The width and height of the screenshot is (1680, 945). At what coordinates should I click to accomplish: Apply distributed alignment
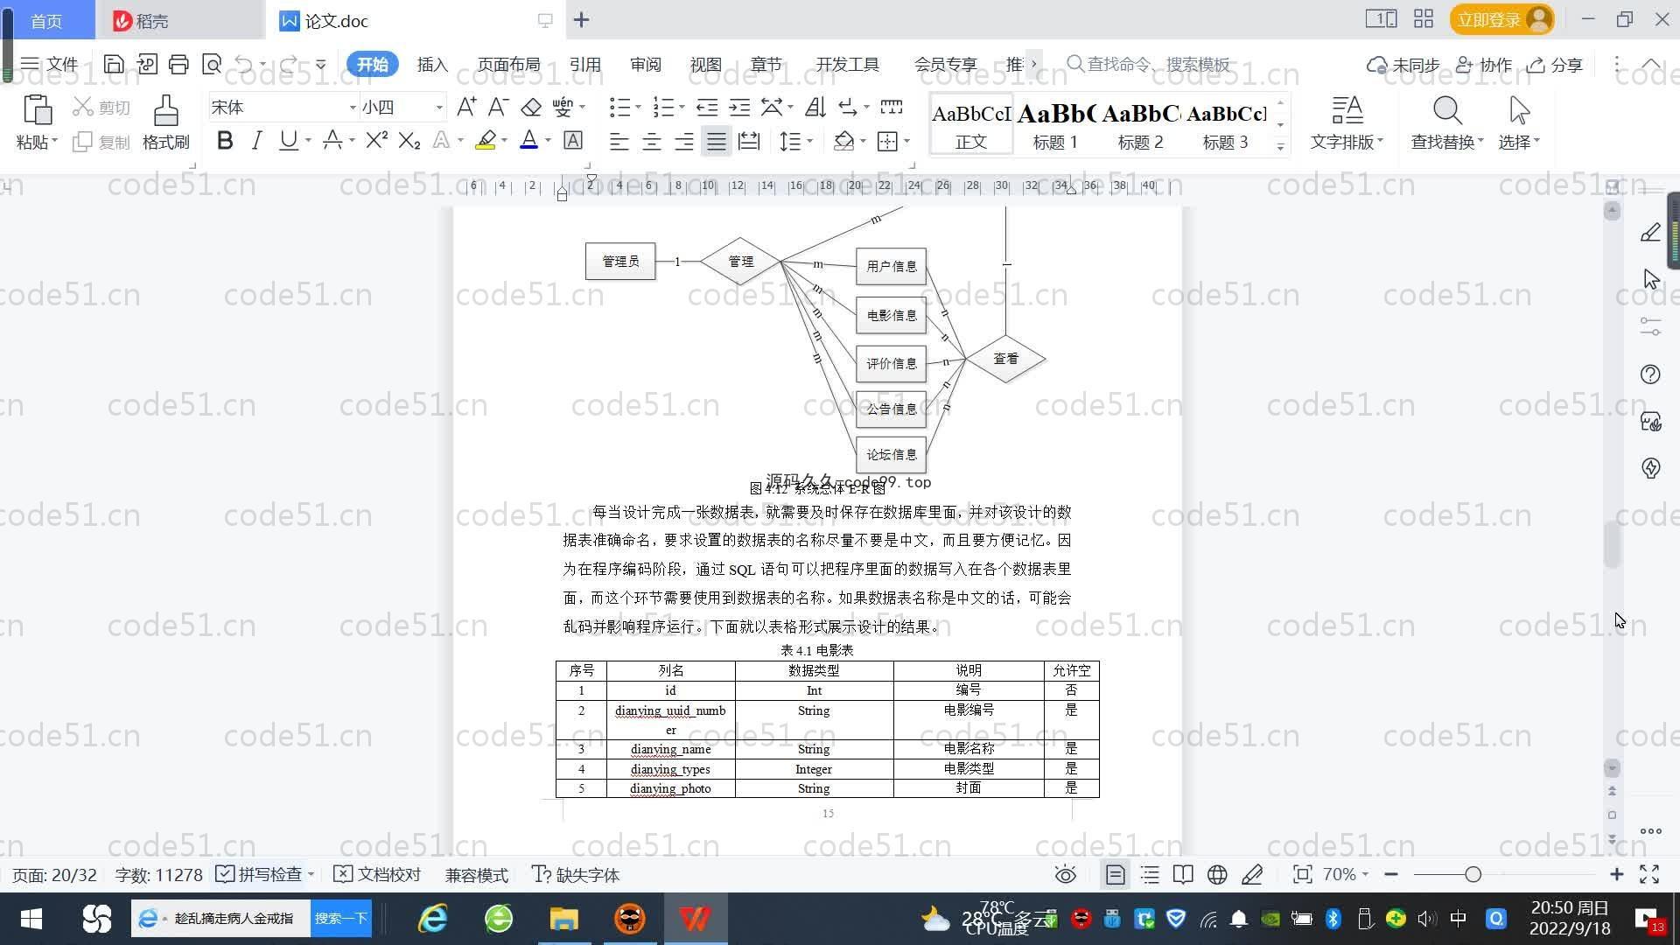tap(749, 141)
